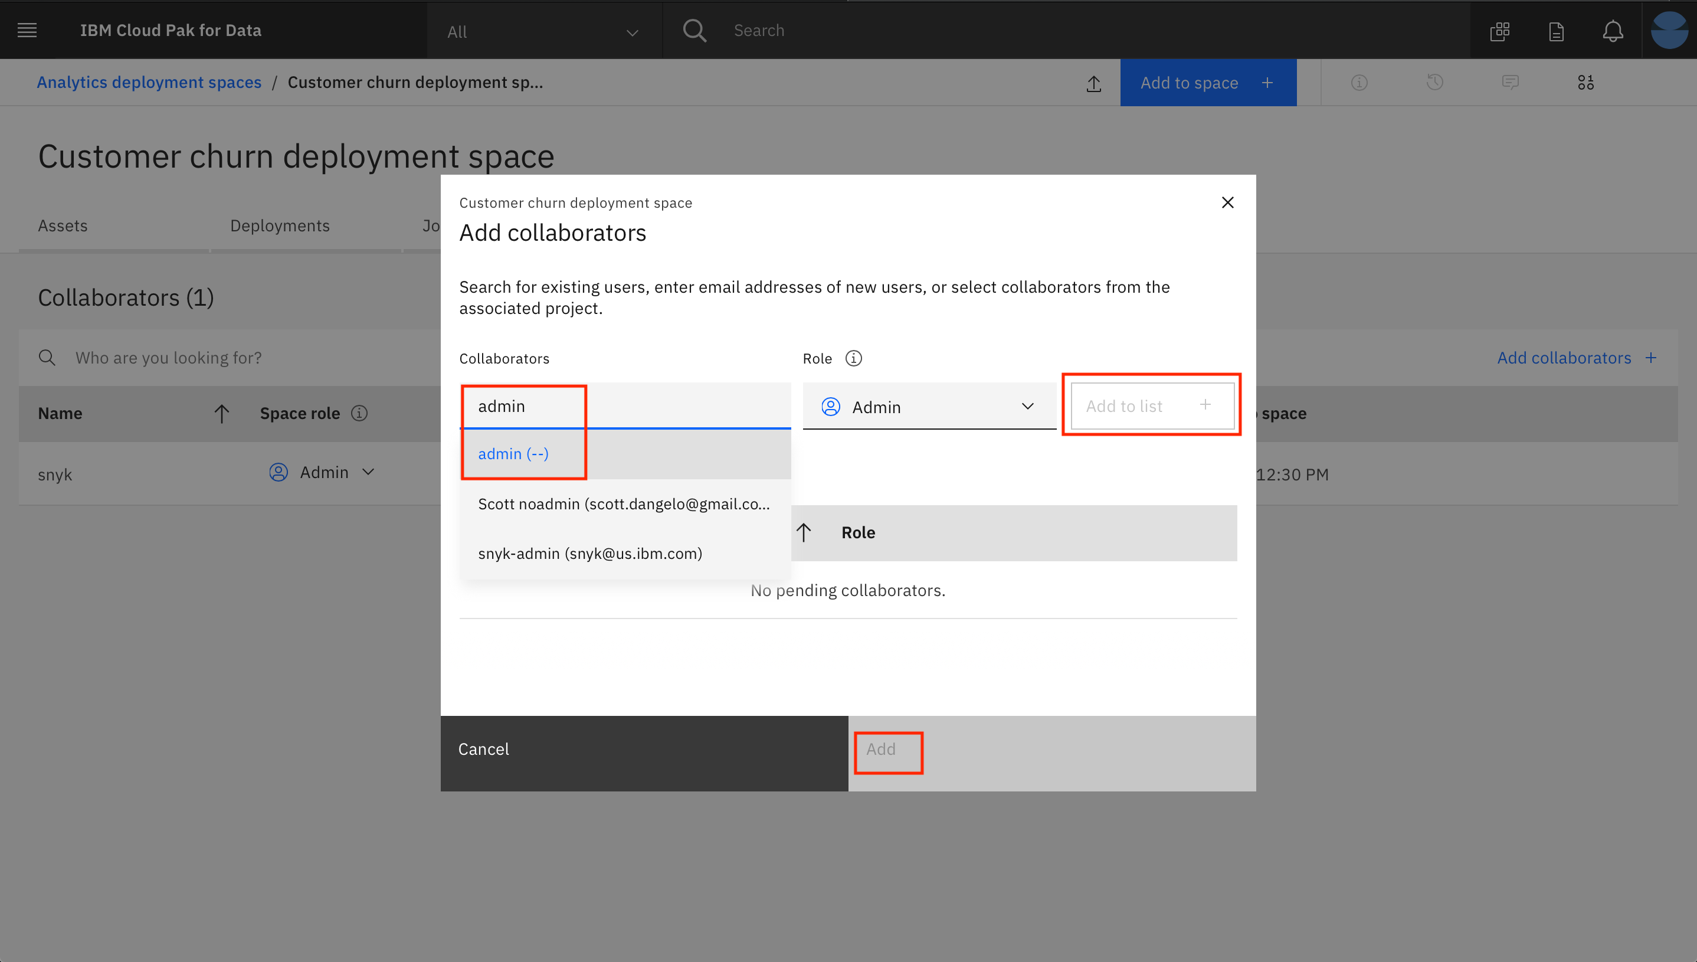Open the user avatar profile menu
This screenshot has width=1697, height=962.
pos(1669,30)
